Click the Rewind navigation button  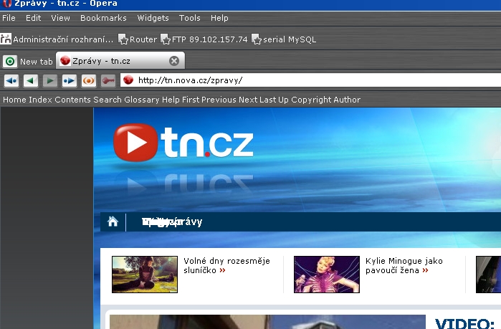(11, 80)
